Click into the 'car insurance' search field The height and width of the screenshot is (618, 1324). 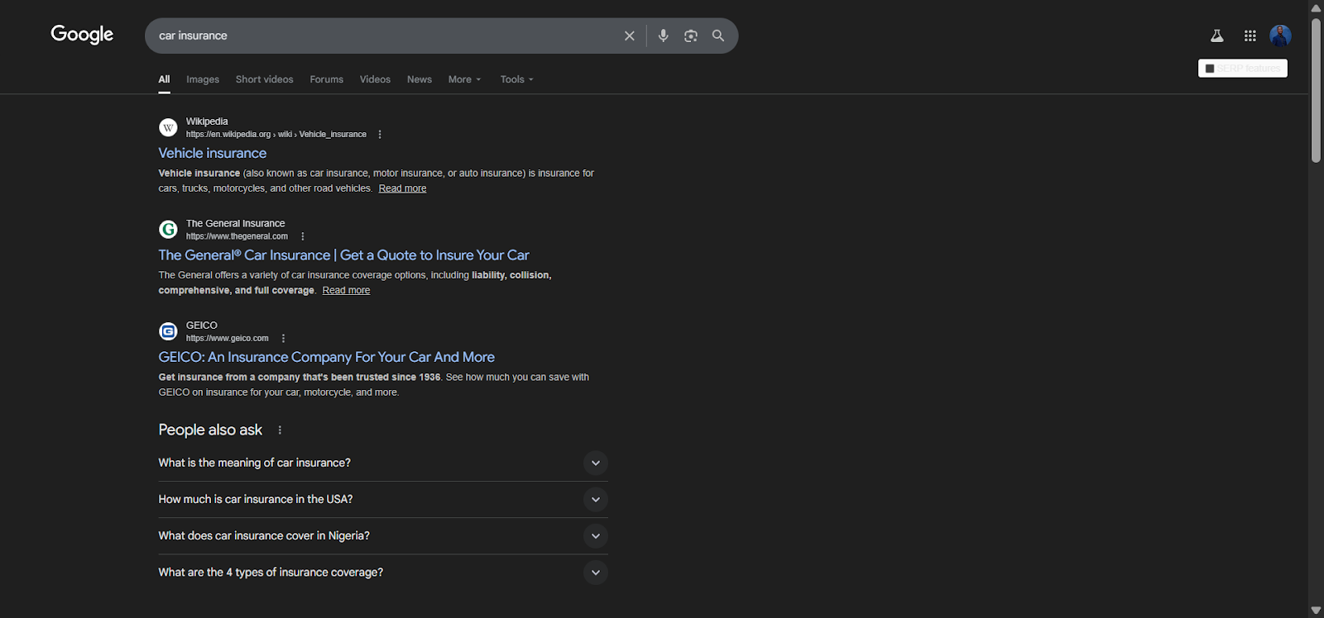pyautogui.click(x=381, y=36)
